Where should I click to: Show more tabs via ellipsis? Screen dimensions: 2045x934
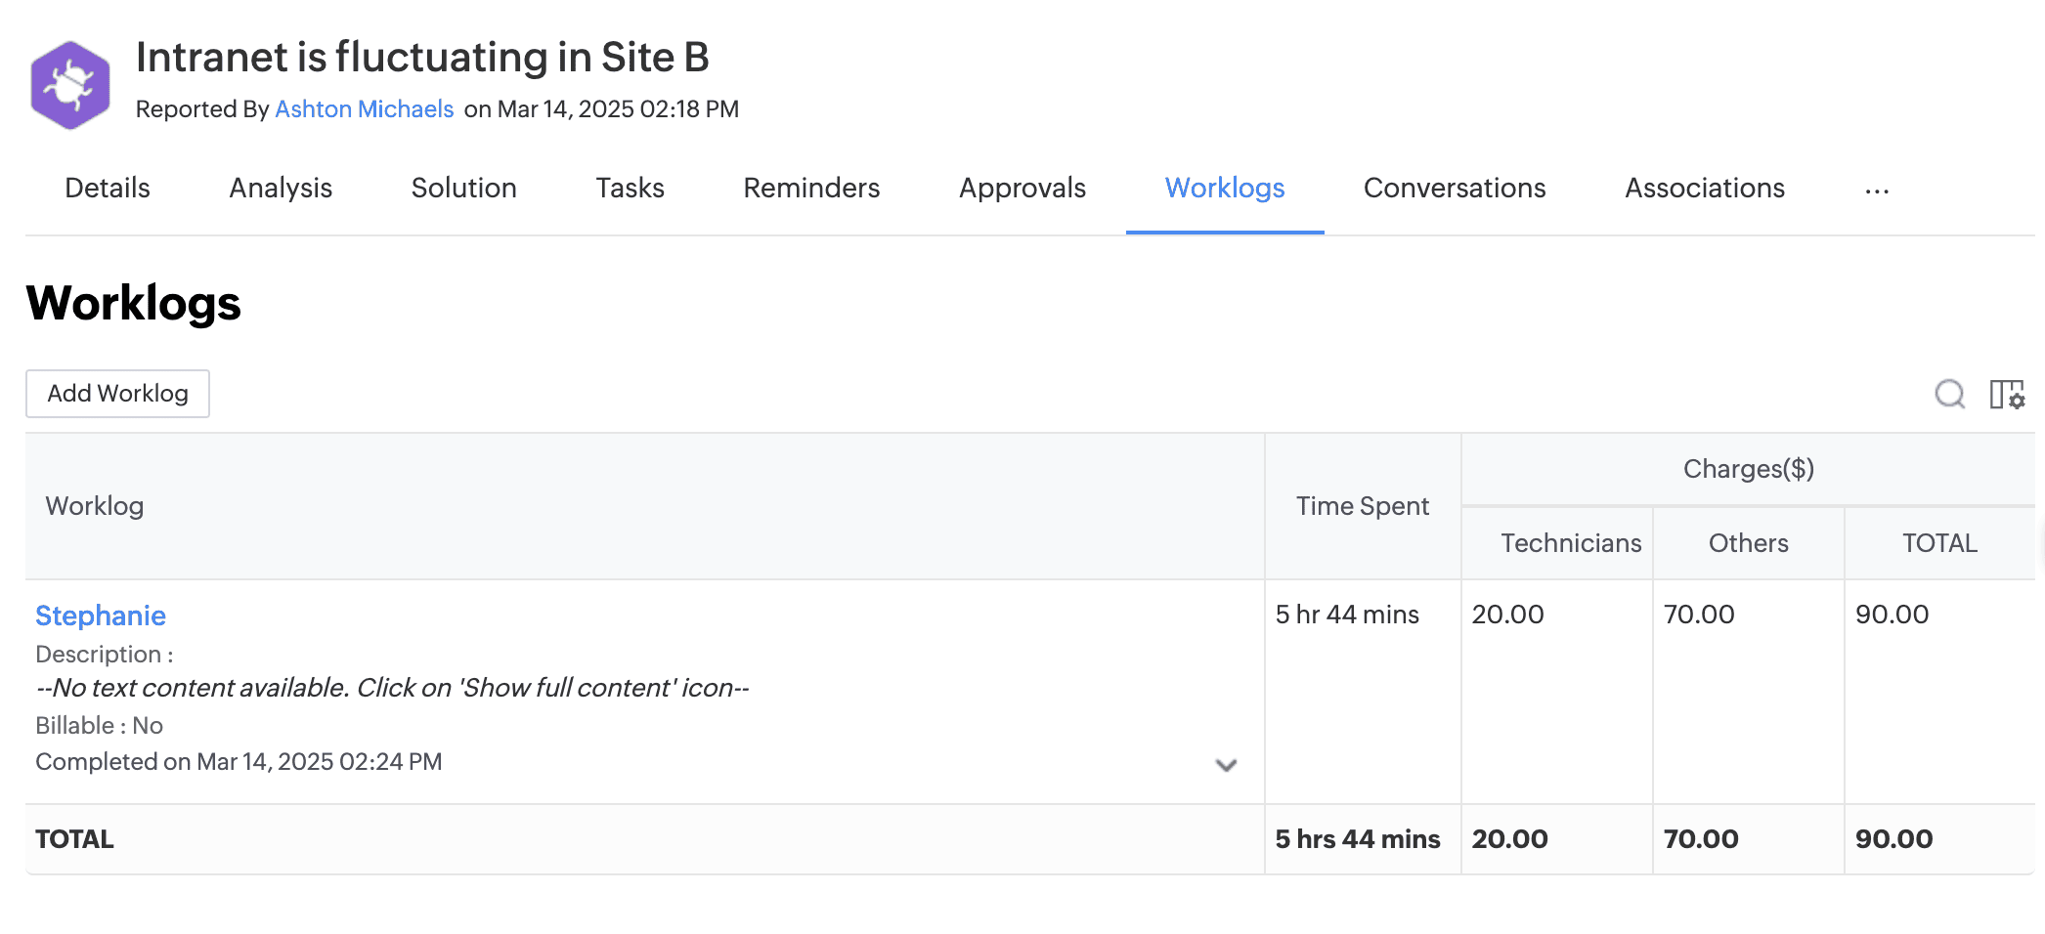click(x=1876, y=190)
